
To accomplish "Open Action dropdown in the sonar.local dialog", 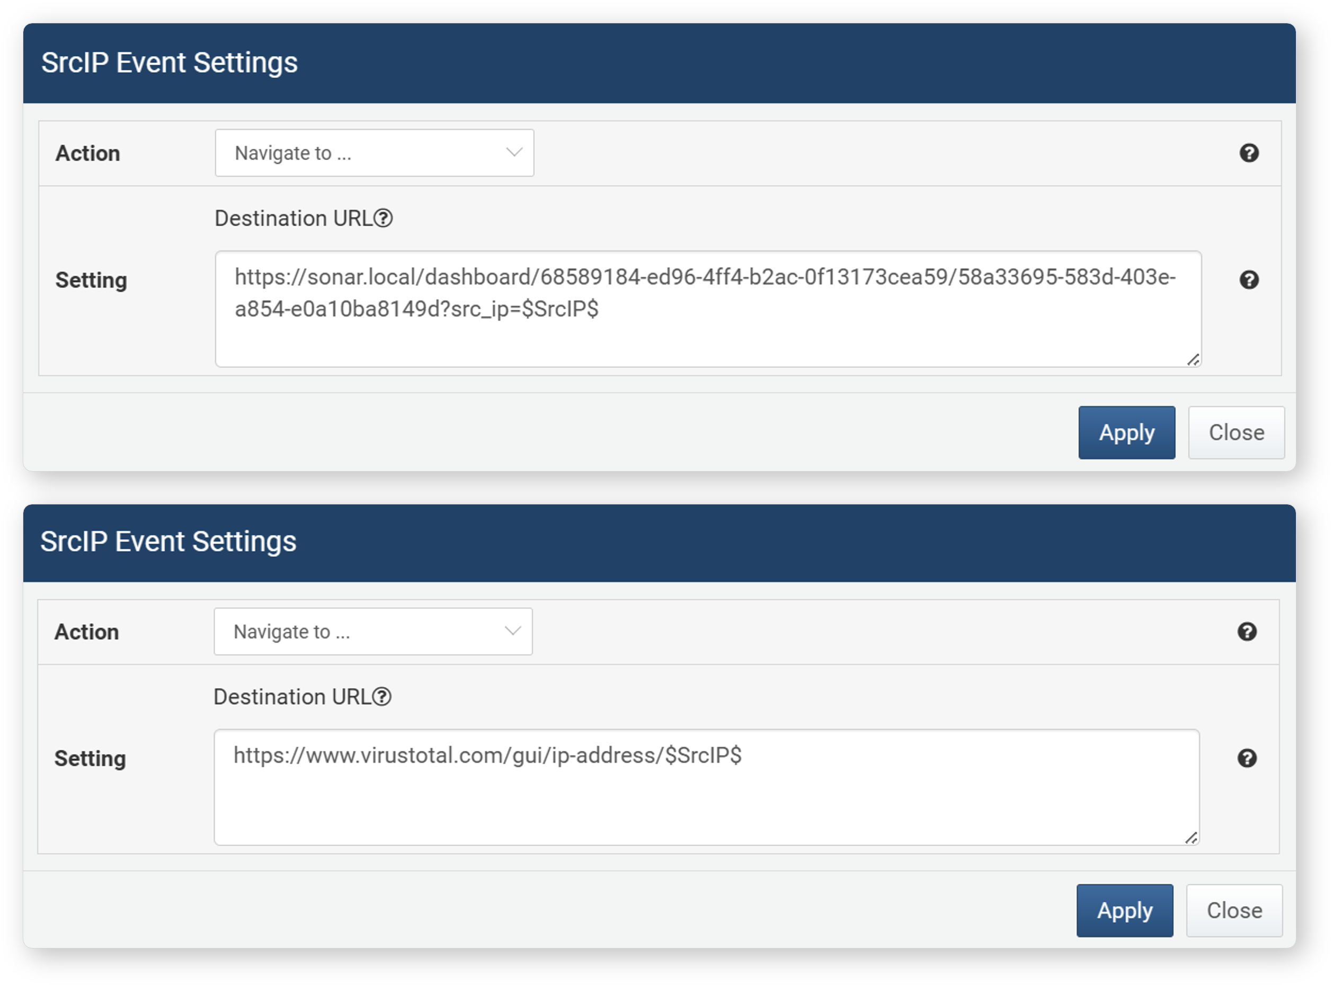I will point(375,153).
